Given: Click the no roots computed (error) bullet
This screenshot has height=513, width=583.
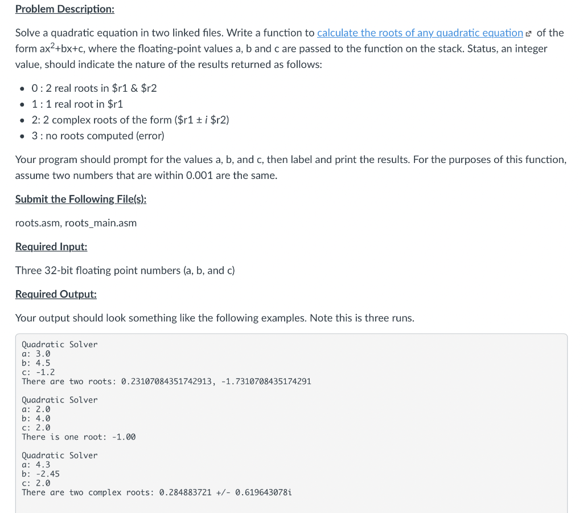Looking at the screenshot, I should [98, 136].
